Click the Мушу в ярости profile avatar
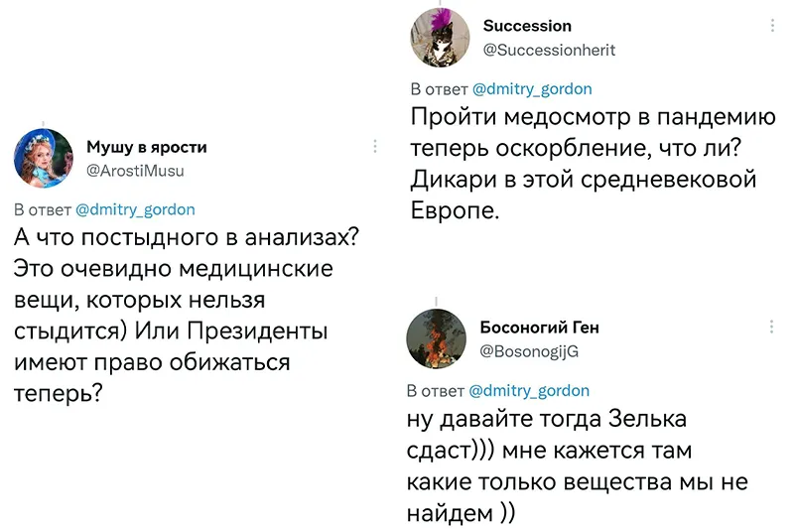The image size is (794, 529). pos(44,158)
